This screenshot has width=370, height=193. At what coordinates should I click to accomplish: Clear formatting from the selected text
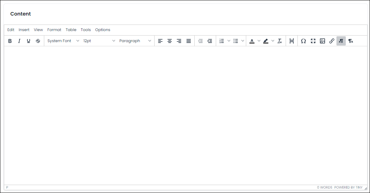(x=280, y=41)
